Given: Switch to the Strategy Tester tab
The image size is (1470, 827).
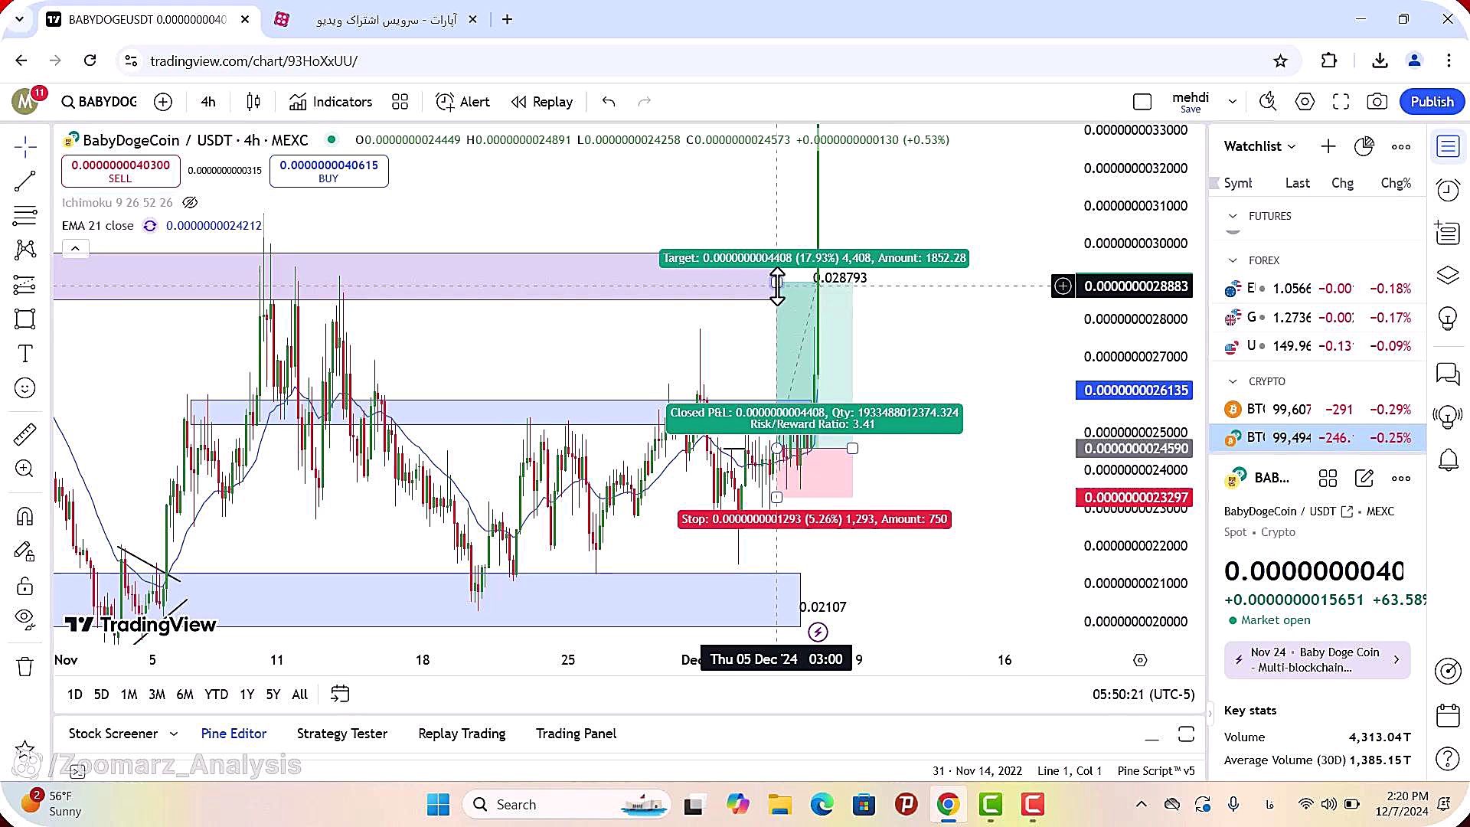Looking at the screenshot, I should (x=341, y=734).
